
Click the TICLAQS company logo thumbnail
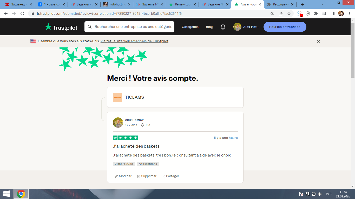(x=117, y=97)
